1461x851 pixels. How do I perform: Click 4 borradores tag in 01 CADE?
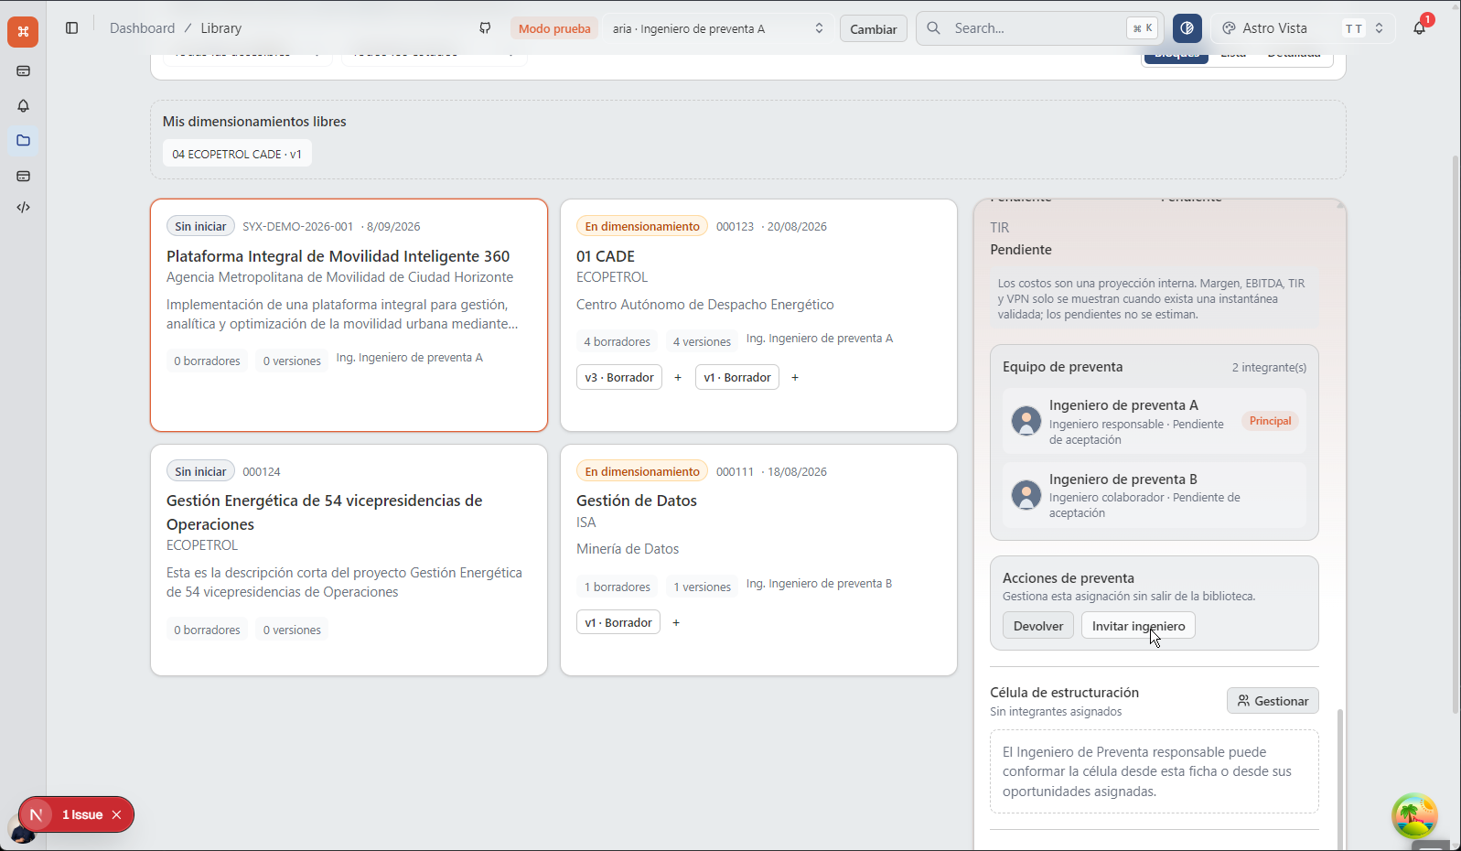click(x=618, y=341)
